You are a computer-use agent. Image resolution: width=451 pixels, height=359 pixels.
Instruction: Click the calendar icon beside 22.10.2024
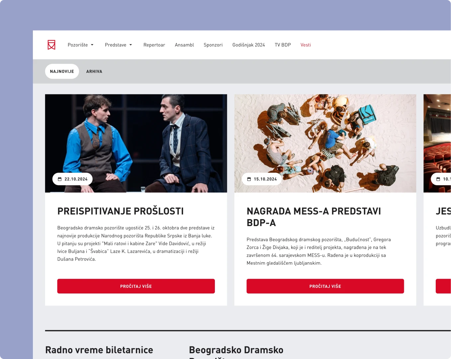[60, 179]
